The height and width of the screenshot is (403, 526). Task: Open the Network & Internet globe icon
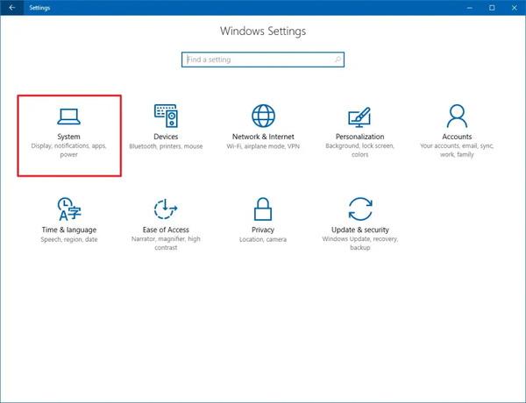pos(263,116)
